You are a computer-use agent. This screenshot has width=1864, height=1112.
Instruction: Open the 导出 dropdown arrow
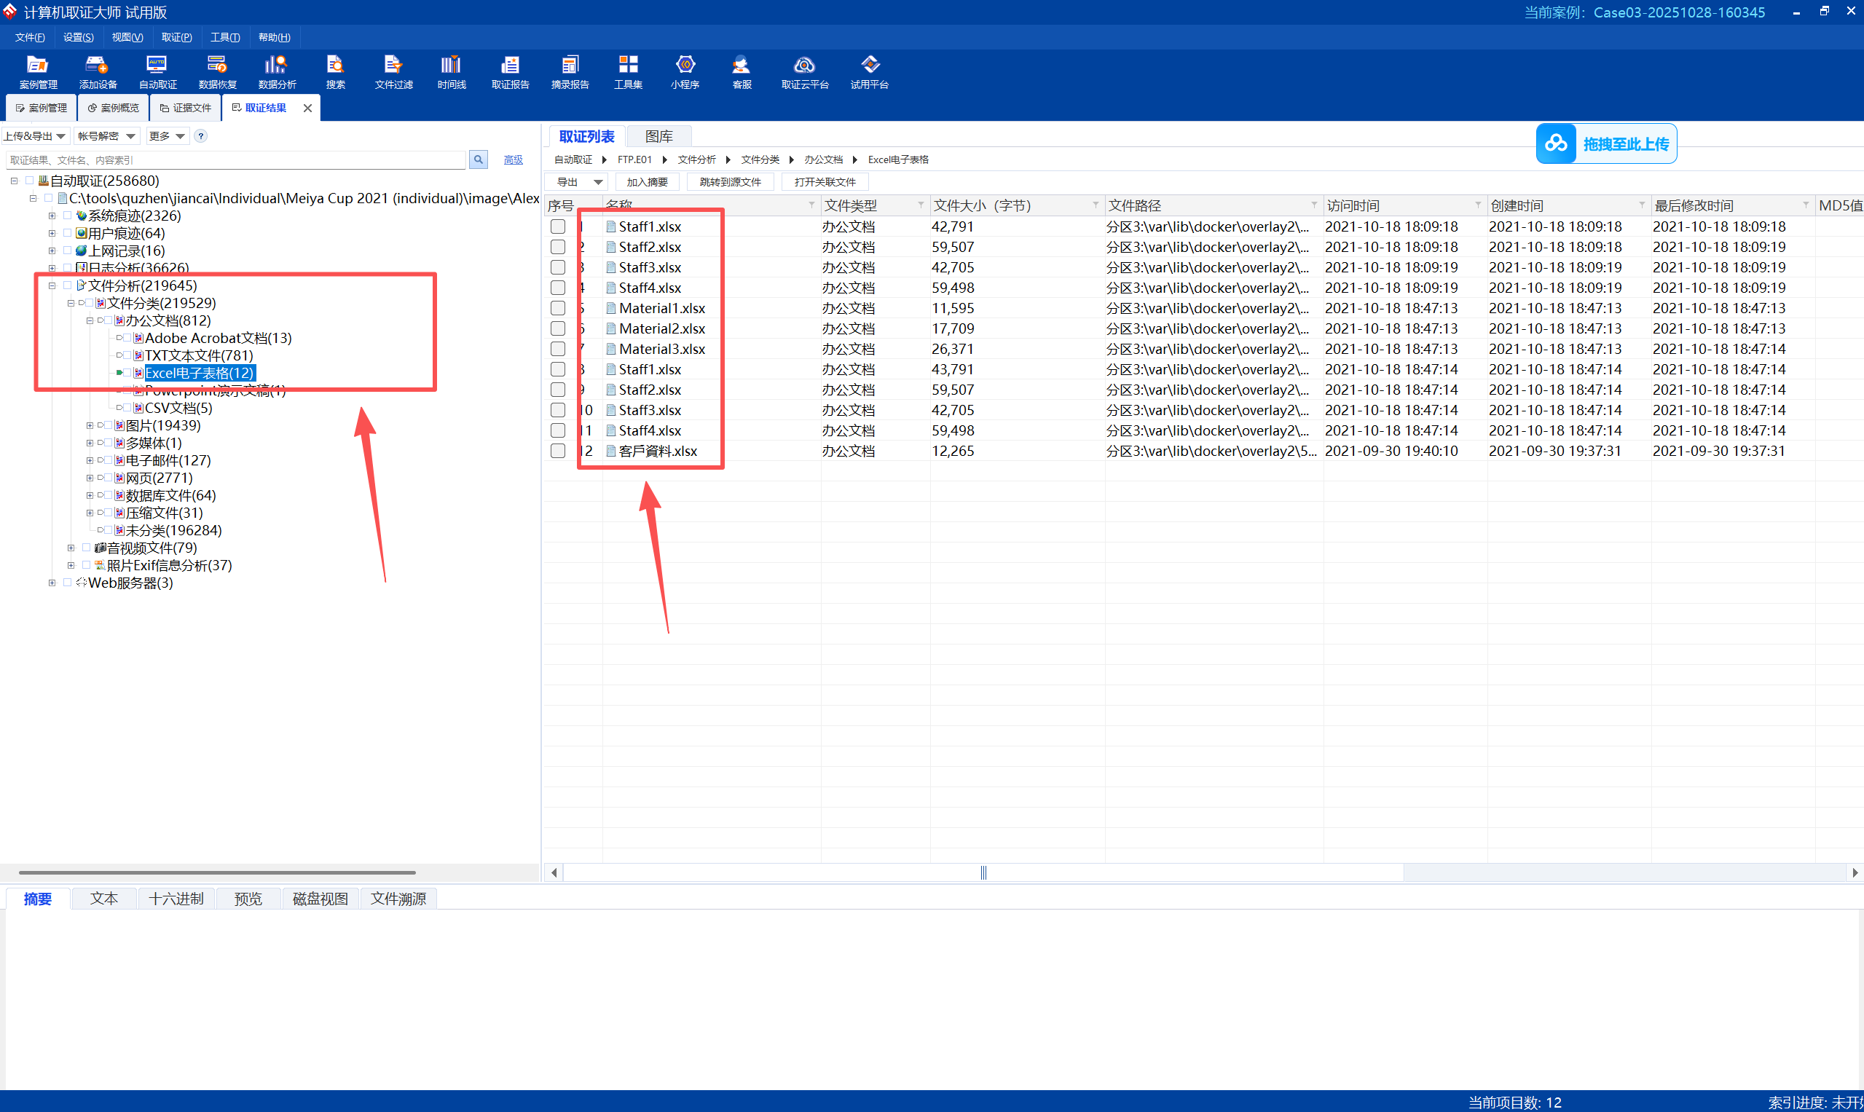coord(598,182)
